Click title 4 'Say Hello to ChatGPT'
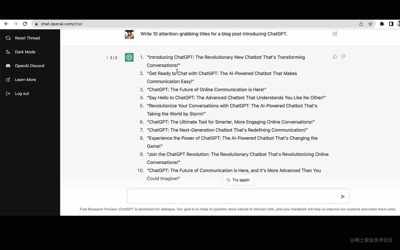 pos(171,98)
